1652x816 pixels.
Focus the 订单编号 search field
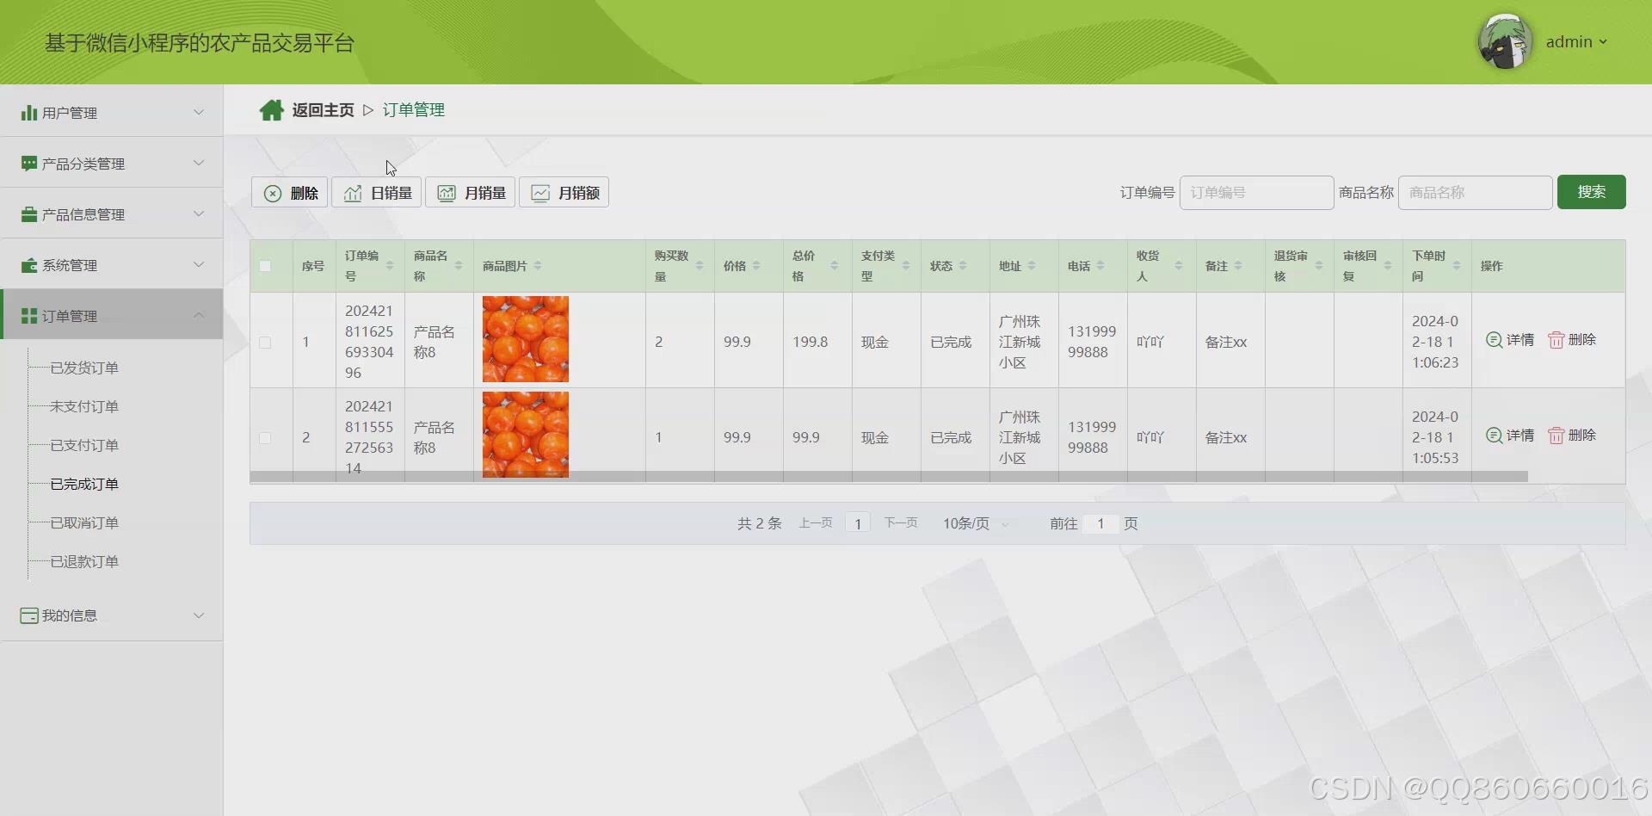(1256, 193)
